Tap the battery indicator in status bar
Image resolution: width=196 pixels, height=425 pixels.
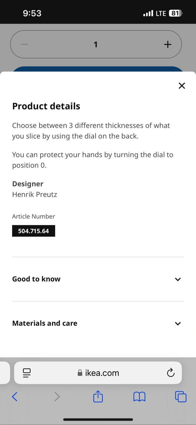(x=176, y=13)
